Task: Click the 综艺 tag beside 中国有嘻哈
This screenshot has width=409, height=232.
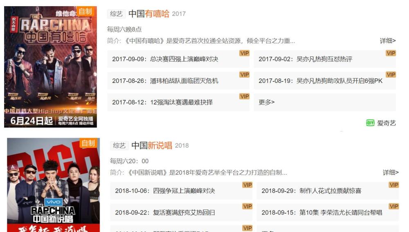Action: coord(116,14)
